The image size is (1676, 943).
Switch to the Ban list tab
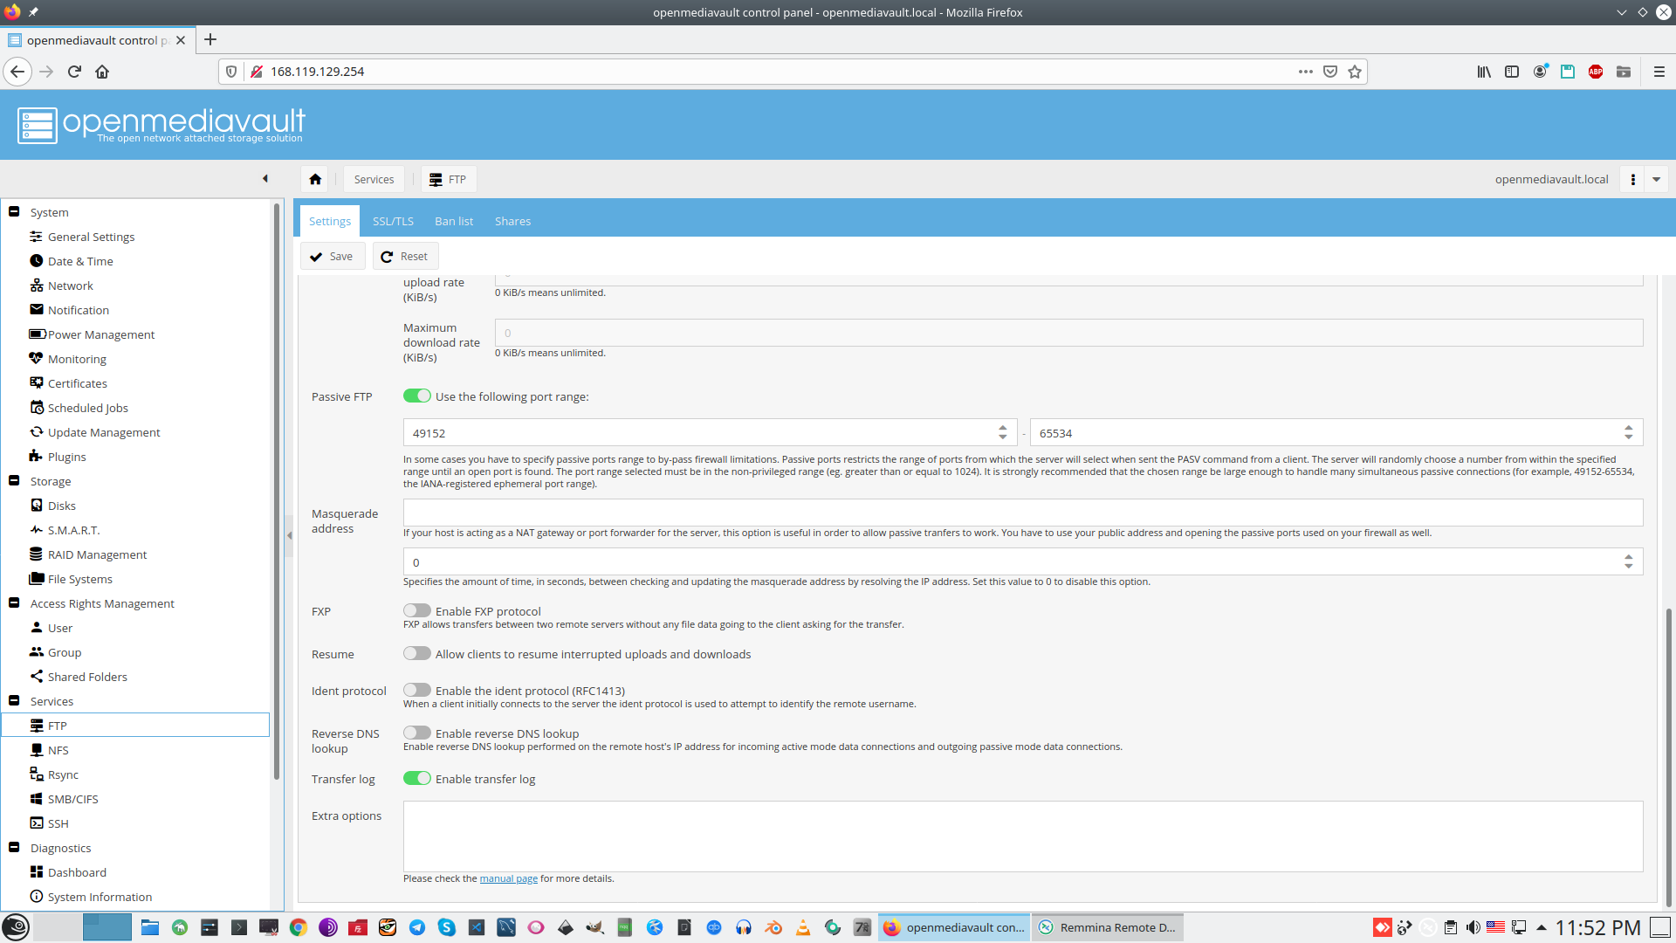454,222
